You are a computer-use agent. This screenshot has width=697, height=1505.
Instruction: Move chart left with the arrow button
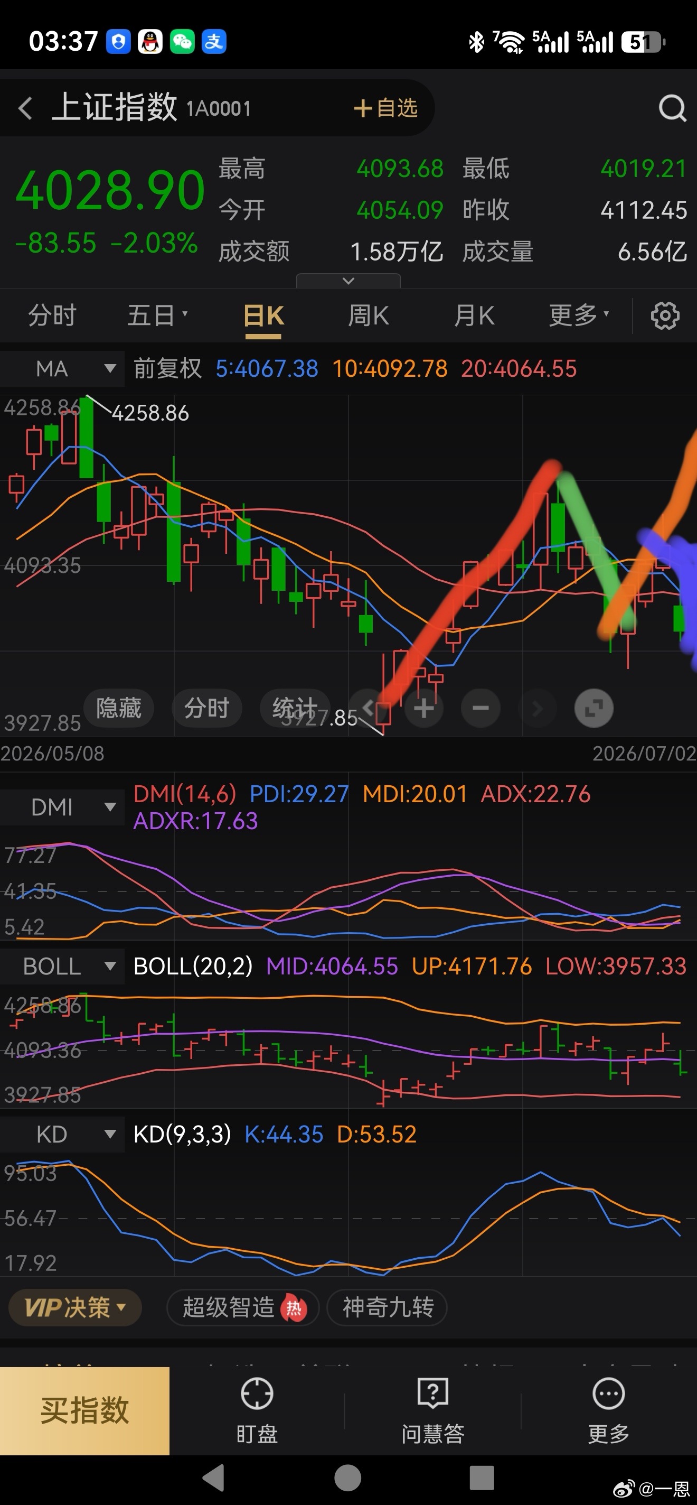pos(367,708)
